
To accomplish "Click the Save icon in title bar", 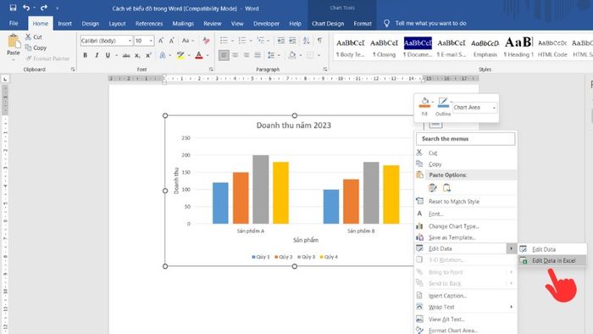I will 13,8.
